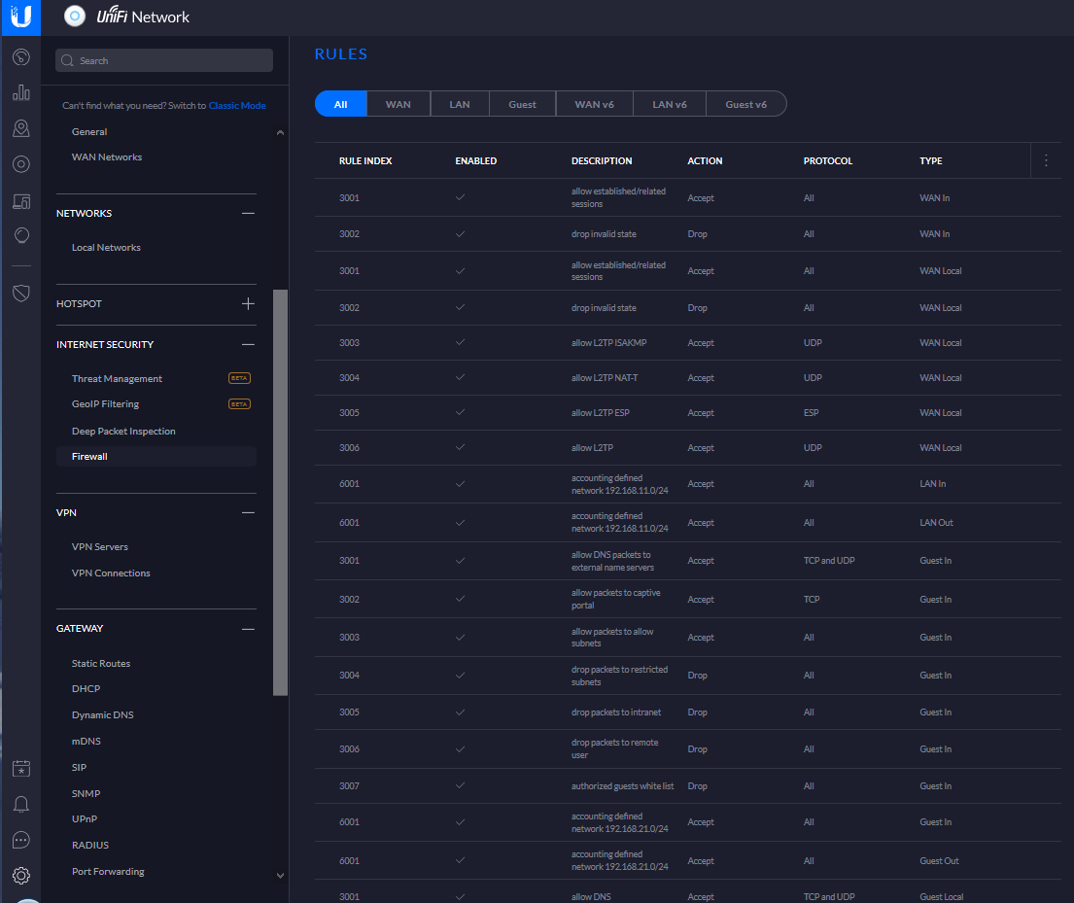Open the Clients icon in the left rail
Screen dimensions: 1074x903
(20, 201)
